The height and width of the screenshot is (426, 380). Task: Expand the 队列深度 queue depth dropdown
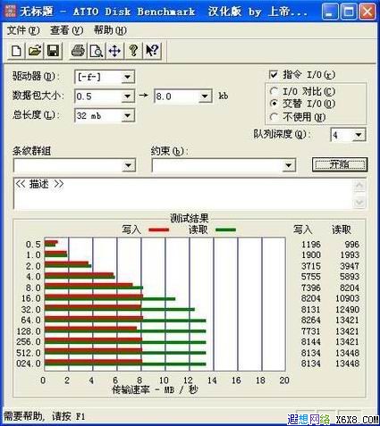click(359, 135)
